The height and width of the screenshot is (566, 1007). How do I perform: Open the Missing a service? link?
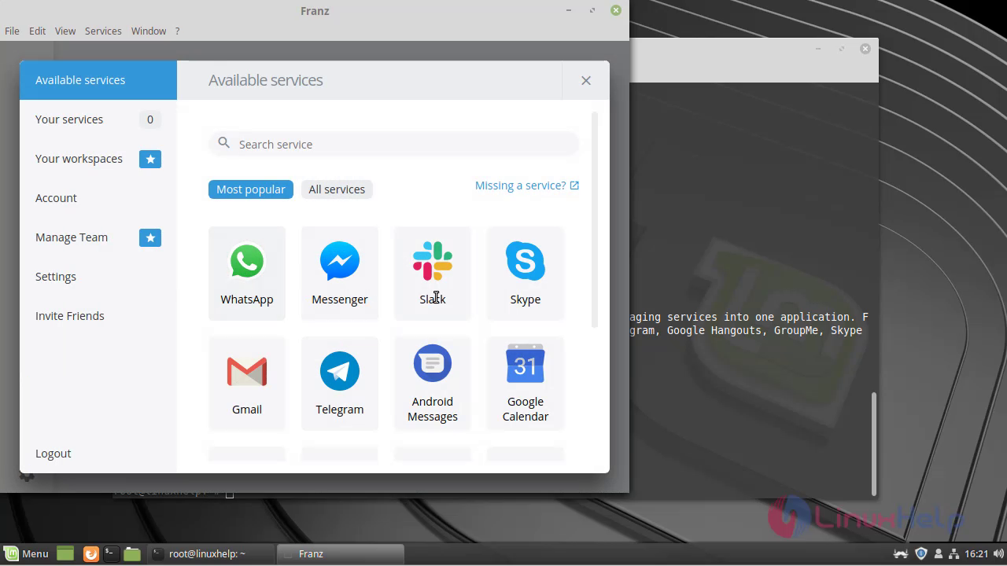pos(521,186)
